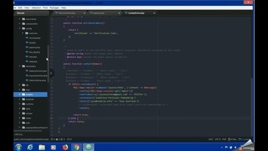268x151 pixels.
Task: Click the DataController.php file icon
Action: pos(27,71)
